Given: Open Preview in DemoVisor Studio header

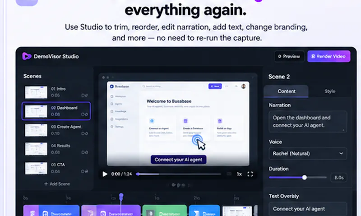Looking at the screenshot, I should point(289,56).
